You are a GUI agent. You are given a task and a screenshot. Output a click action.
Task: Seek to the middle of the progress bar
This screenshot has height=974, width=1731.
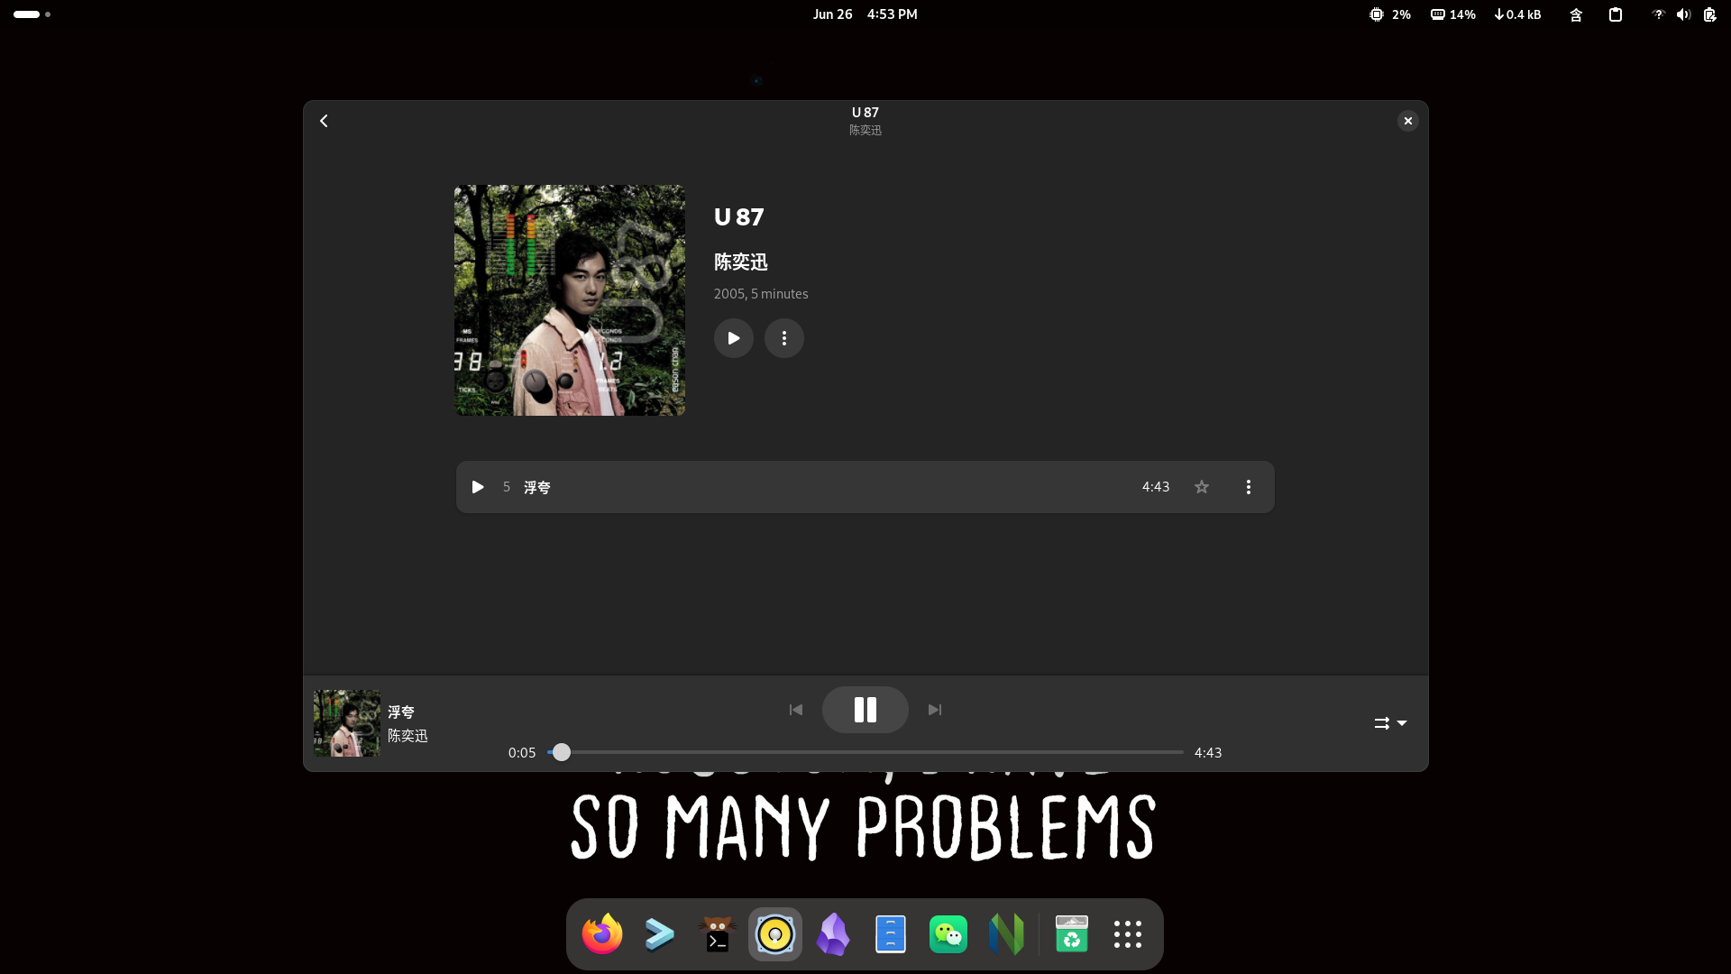pyautogui.click(x=865, y=752)
